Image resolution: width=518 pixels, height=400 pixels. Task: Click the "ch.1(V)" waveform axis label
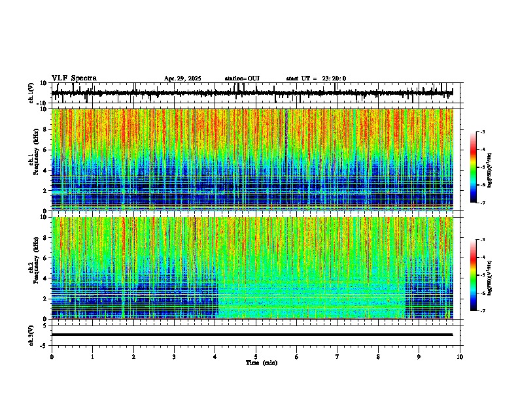click(x=31, y=93)
